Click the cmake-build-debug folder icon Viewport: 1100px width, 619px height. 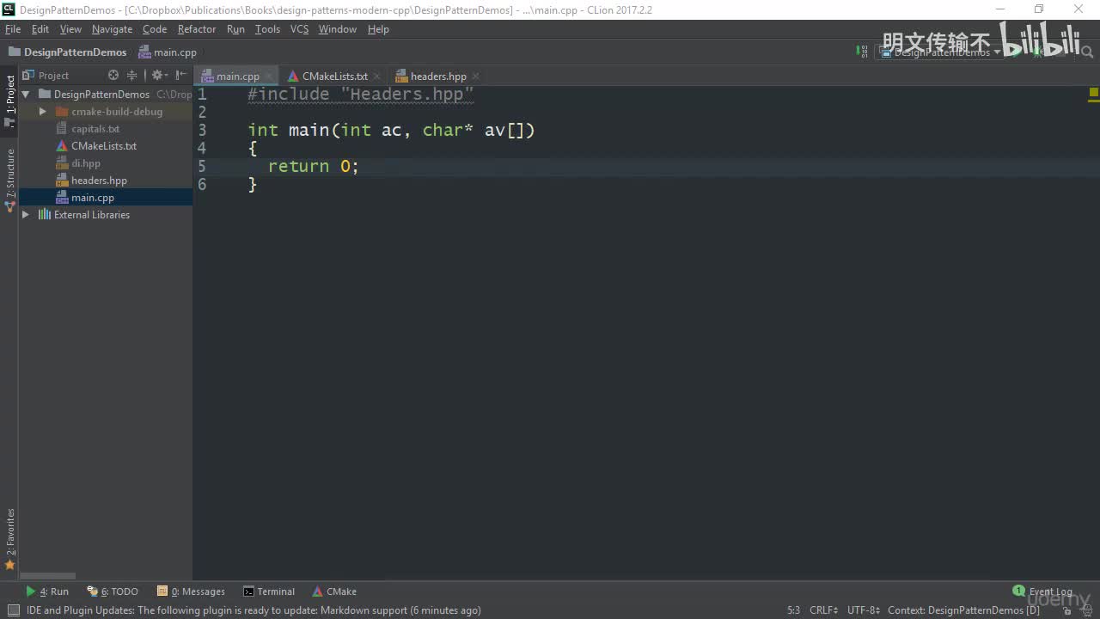(62, 112)
